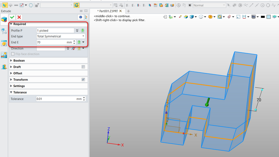This screenshot has height=157, width=279.
Task: Click the Direction input field
Action: tap(51, 48)
